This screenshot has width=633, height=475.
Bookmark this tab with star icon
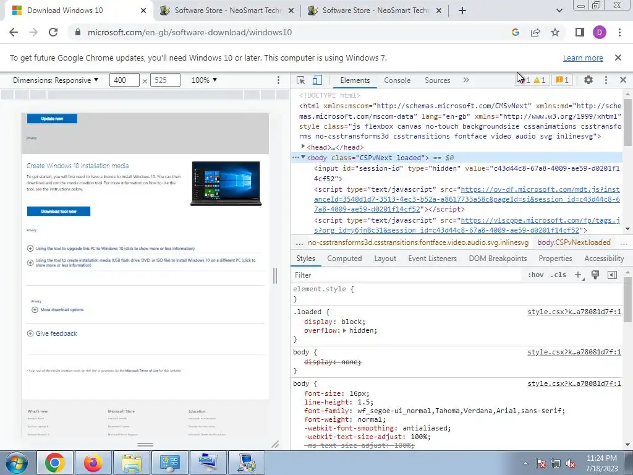(x=555, y=32)
